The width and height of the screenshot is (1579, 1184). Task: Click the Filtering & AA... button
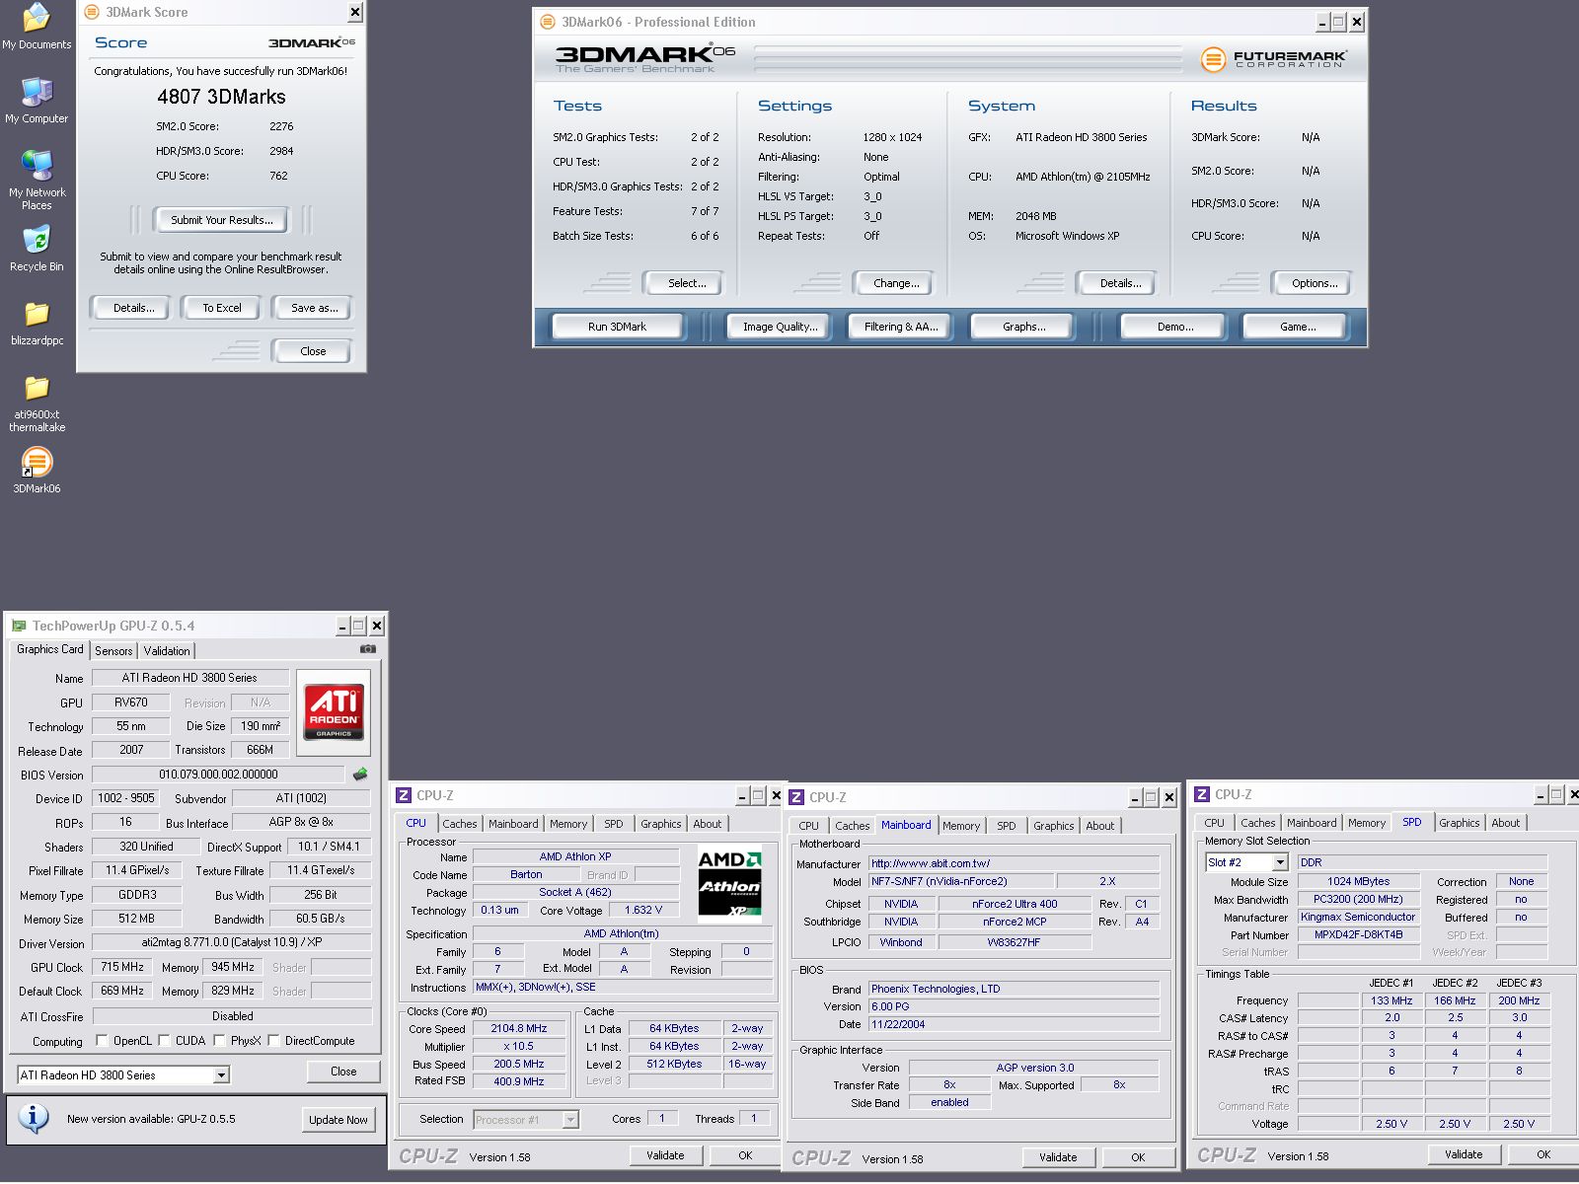tap(901, 327)
